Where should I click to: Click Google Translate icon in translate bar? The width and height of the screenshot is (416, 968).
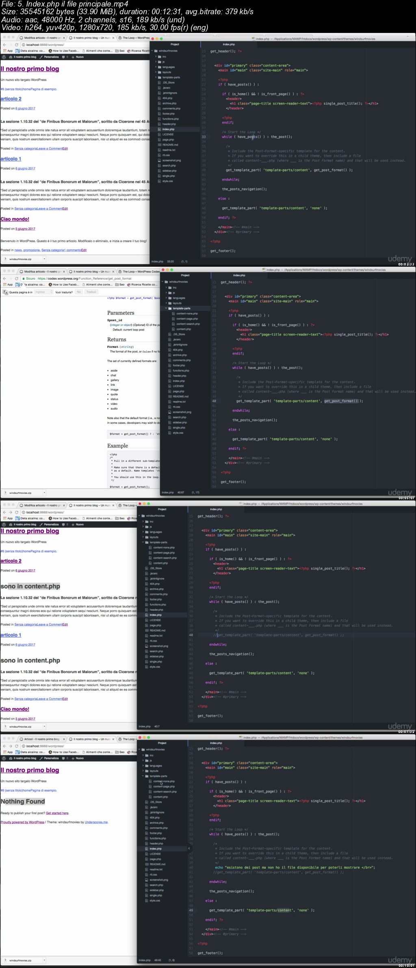5,292
